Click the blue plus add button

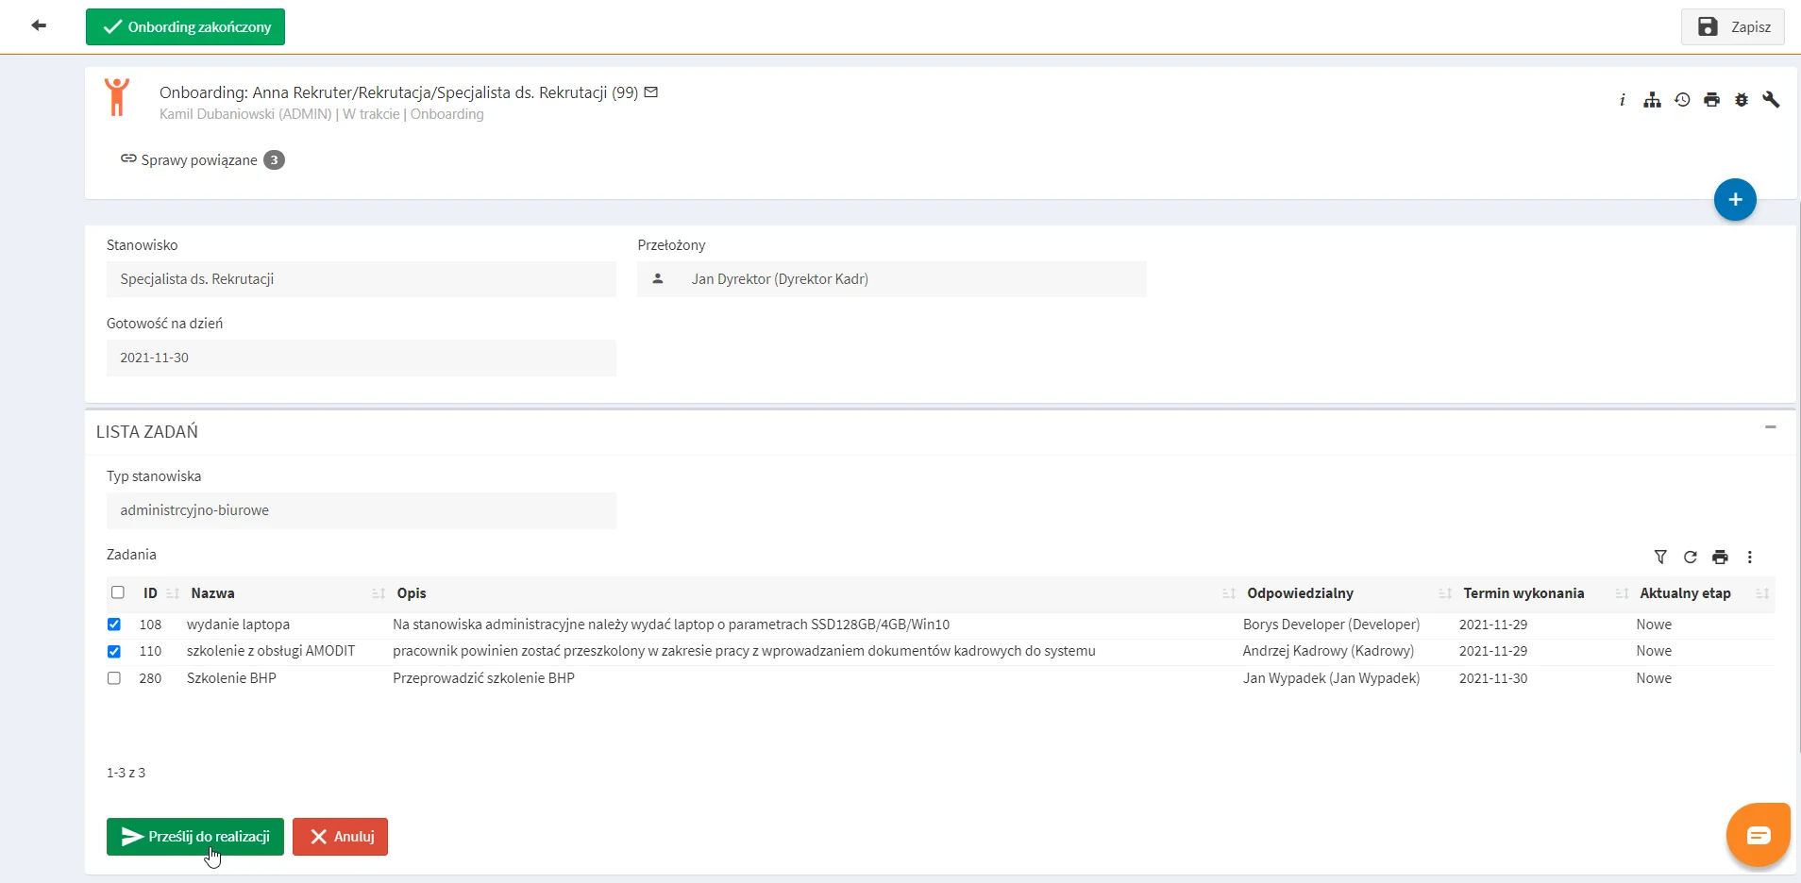[1735, 199]
